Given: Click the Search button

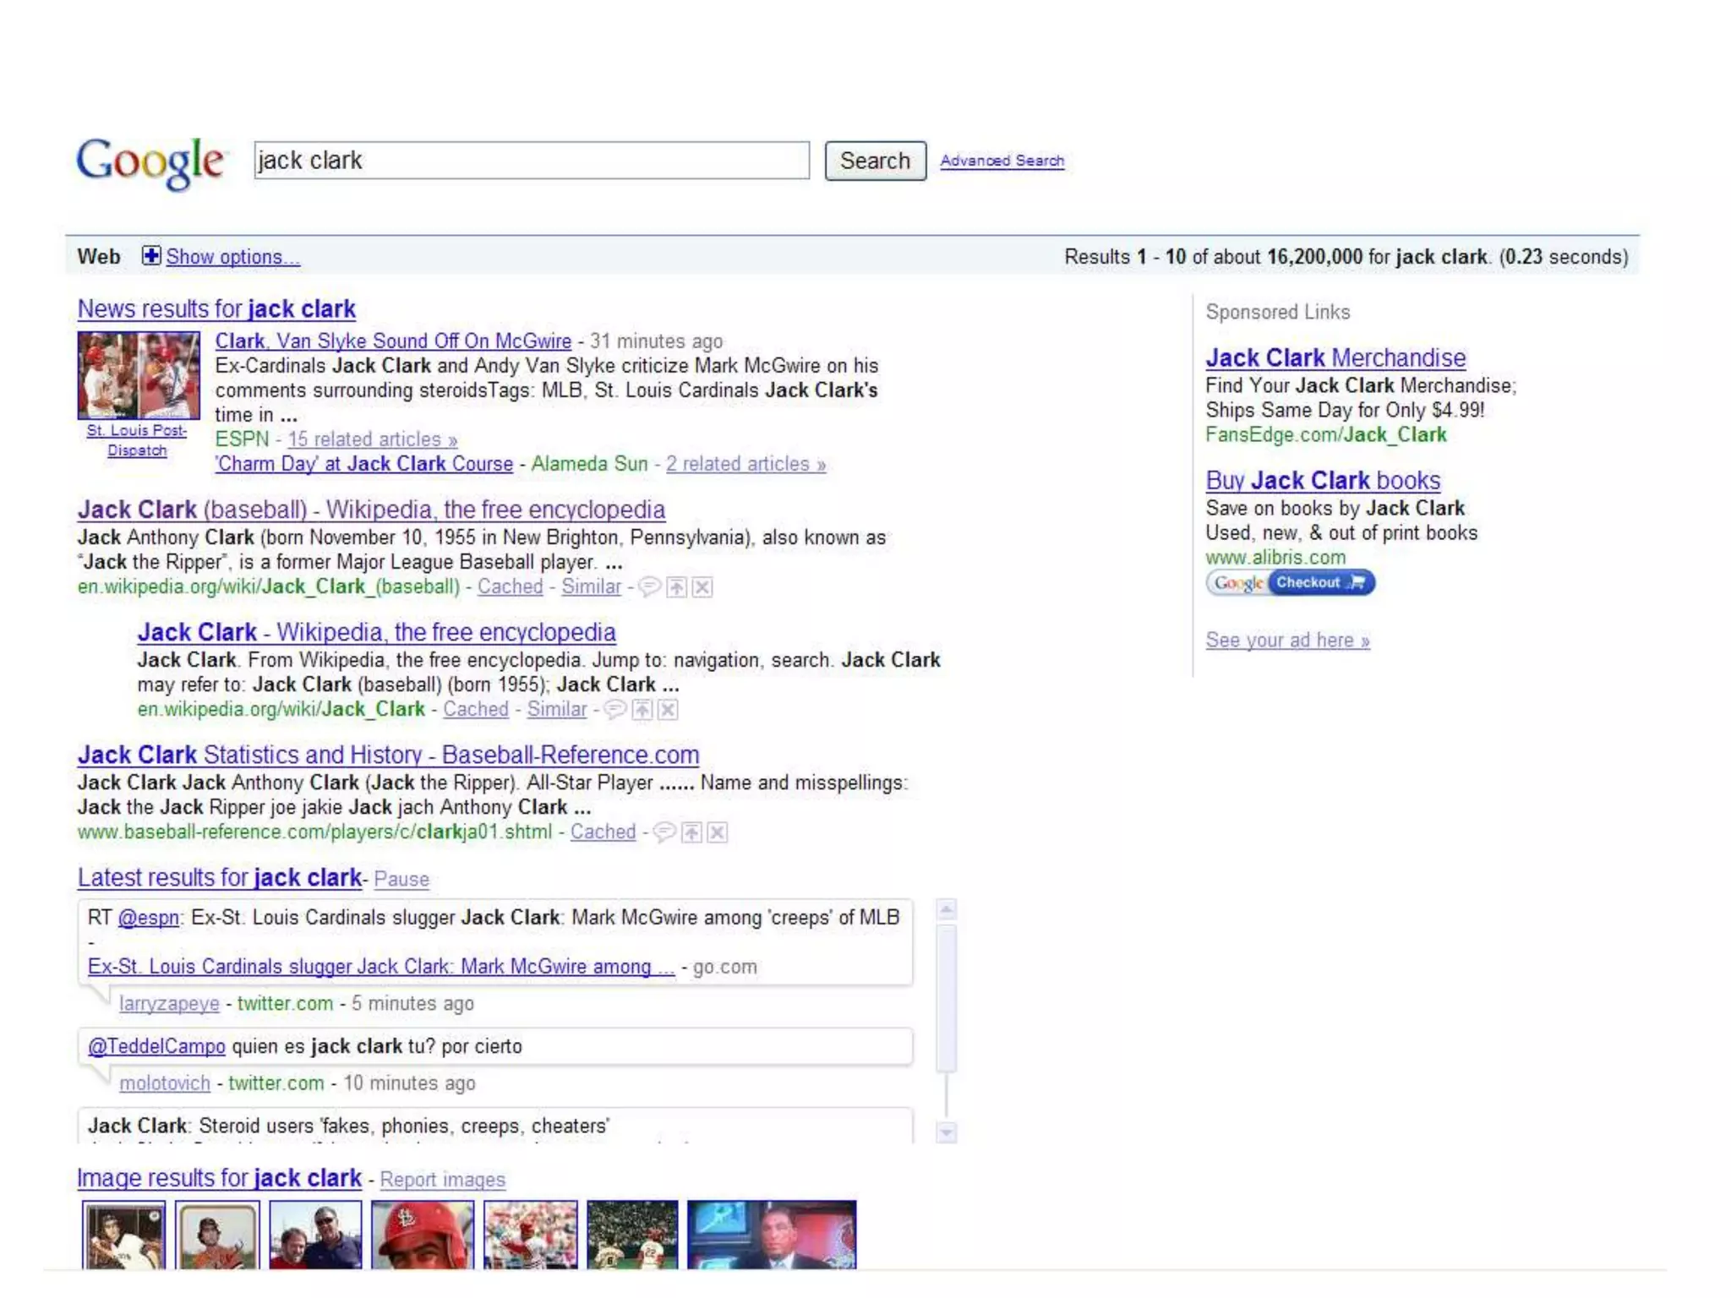Looking at the screenshot, I should pos(875,161).
